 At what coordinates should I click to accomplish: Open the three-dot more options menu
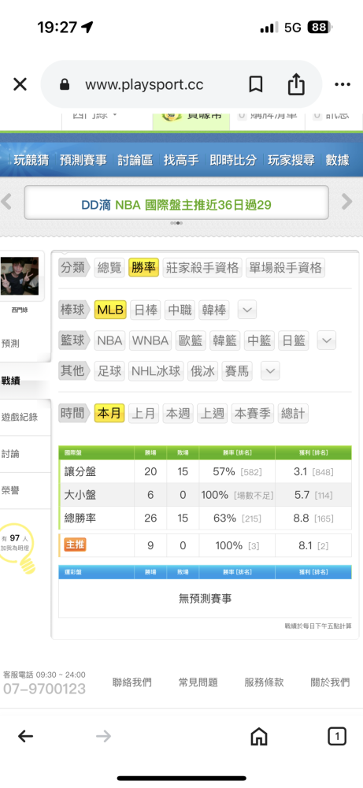(x=343, y=84)
